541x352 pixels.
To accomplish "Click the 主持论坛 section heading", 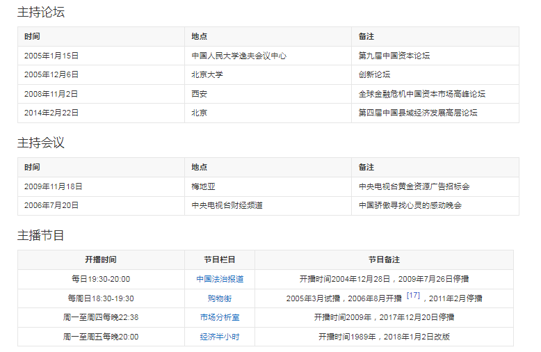I will click(x=41, y=12).
